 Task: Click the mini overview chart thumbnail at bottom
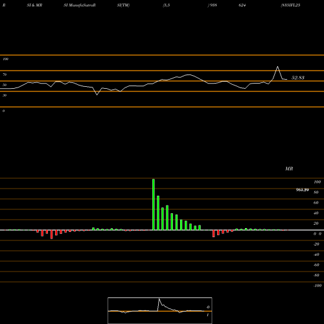(160, 310)
